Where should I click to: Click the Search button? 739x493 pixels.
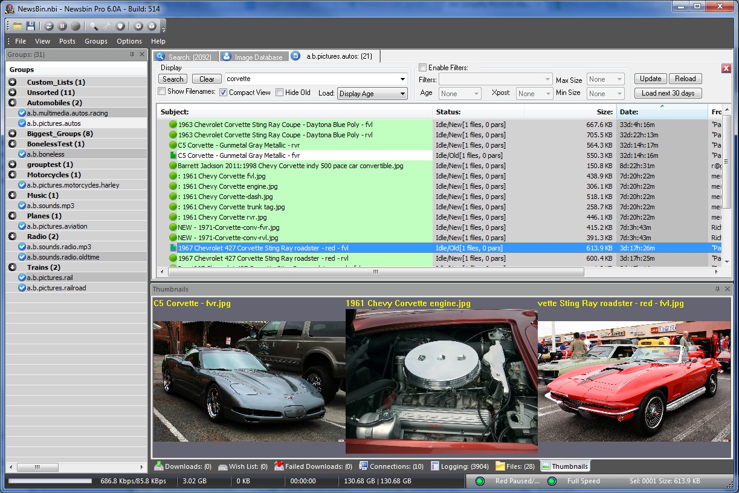173,79
